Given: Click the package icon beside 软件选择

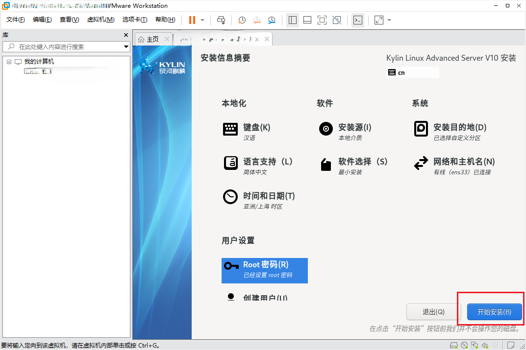Looking at the screenshot, I should pyautogui.click(x=326, y=164).
